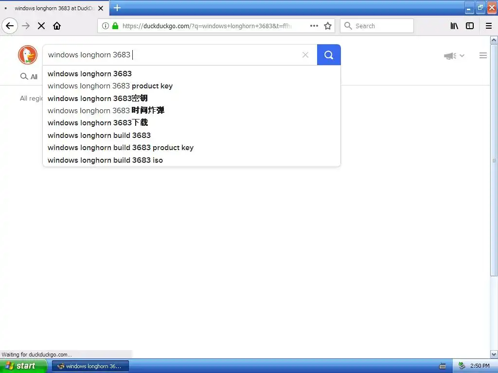The width and height of the screenshot is (498, 373).
Task: Choose suggestion 'windows longhorn 3683下载'
Action: [x=192, y=123]
